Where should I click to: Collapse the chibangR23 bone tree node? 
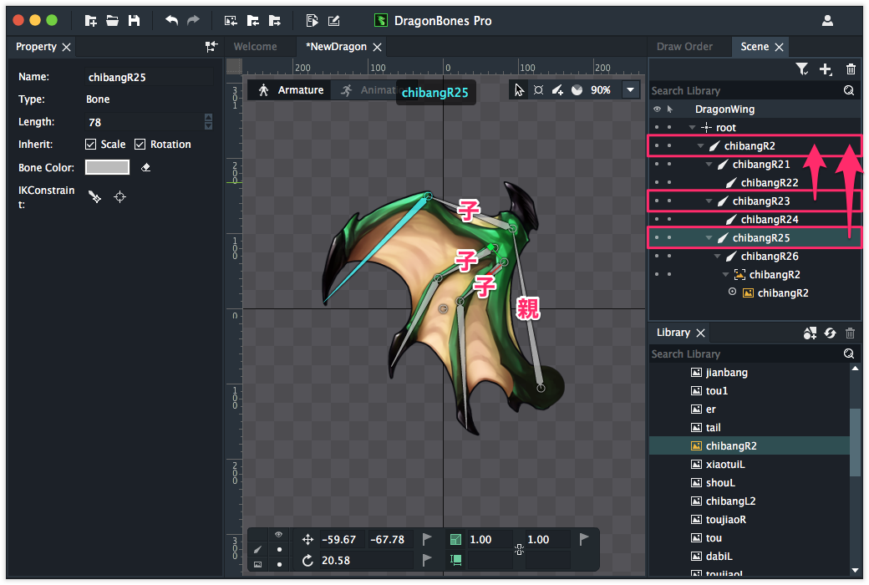click(x=709, y=201)
